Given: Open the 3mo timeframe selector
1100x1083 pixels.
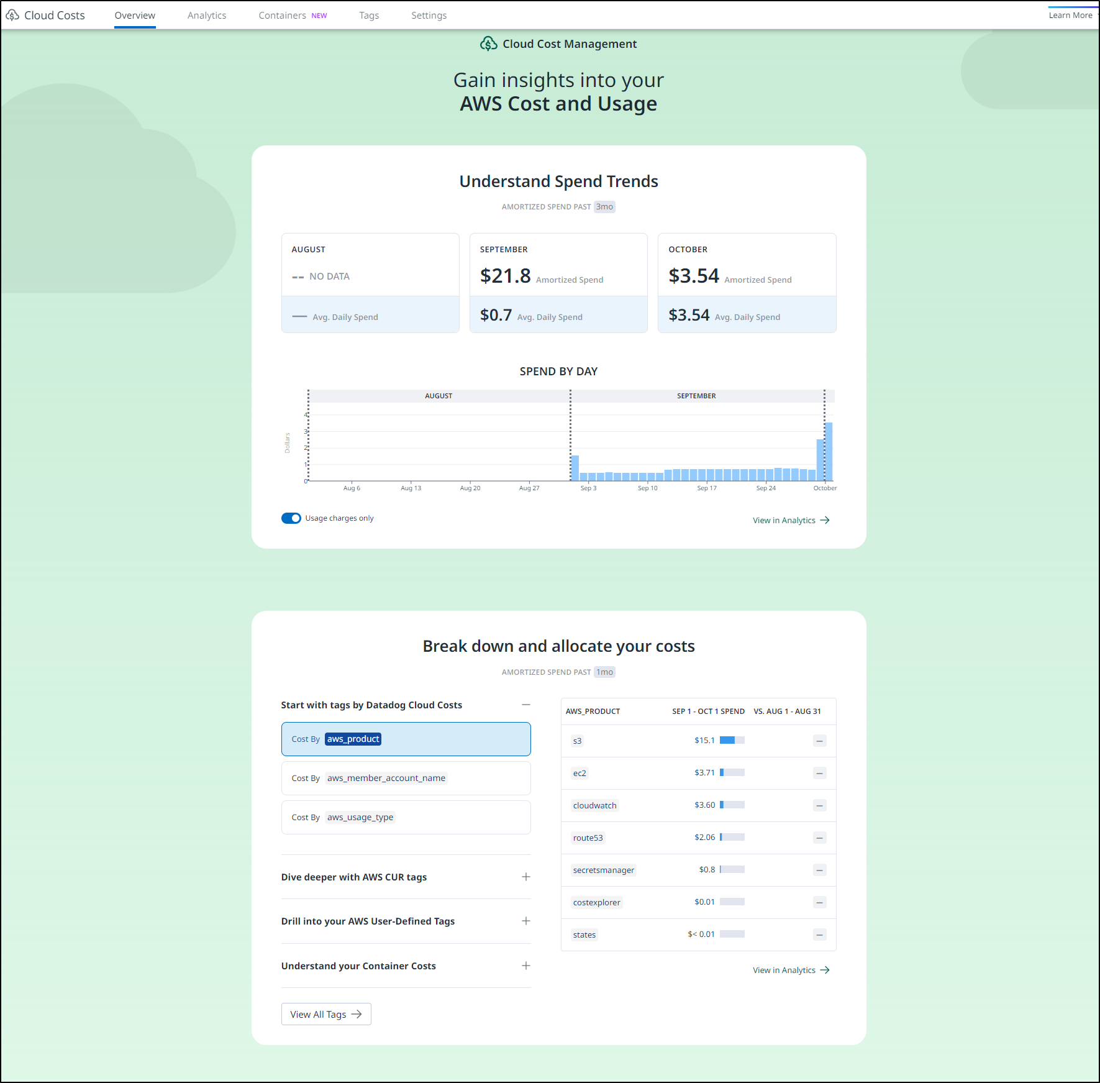Looking at the screenshot, I should [x=604, y=207].
